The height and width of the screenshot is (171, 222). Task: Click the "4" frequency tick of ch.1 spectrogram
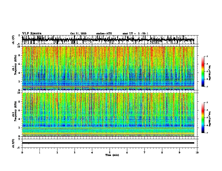tap(19, 73)
